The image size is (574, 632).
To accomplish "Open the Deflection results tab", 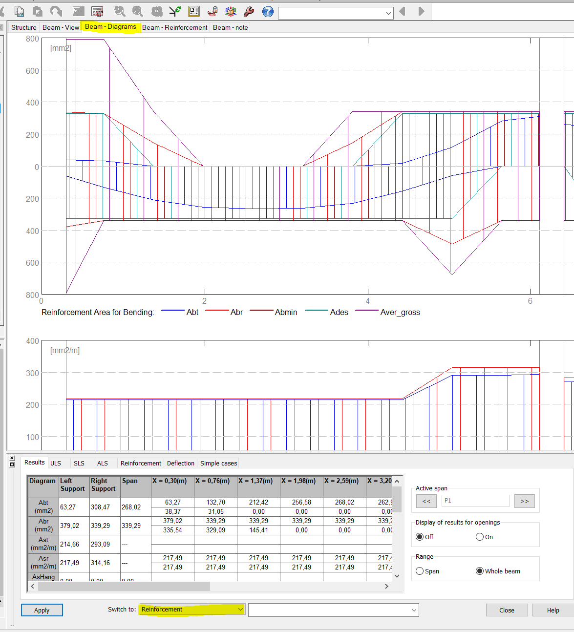I will (x=180, y=463).
